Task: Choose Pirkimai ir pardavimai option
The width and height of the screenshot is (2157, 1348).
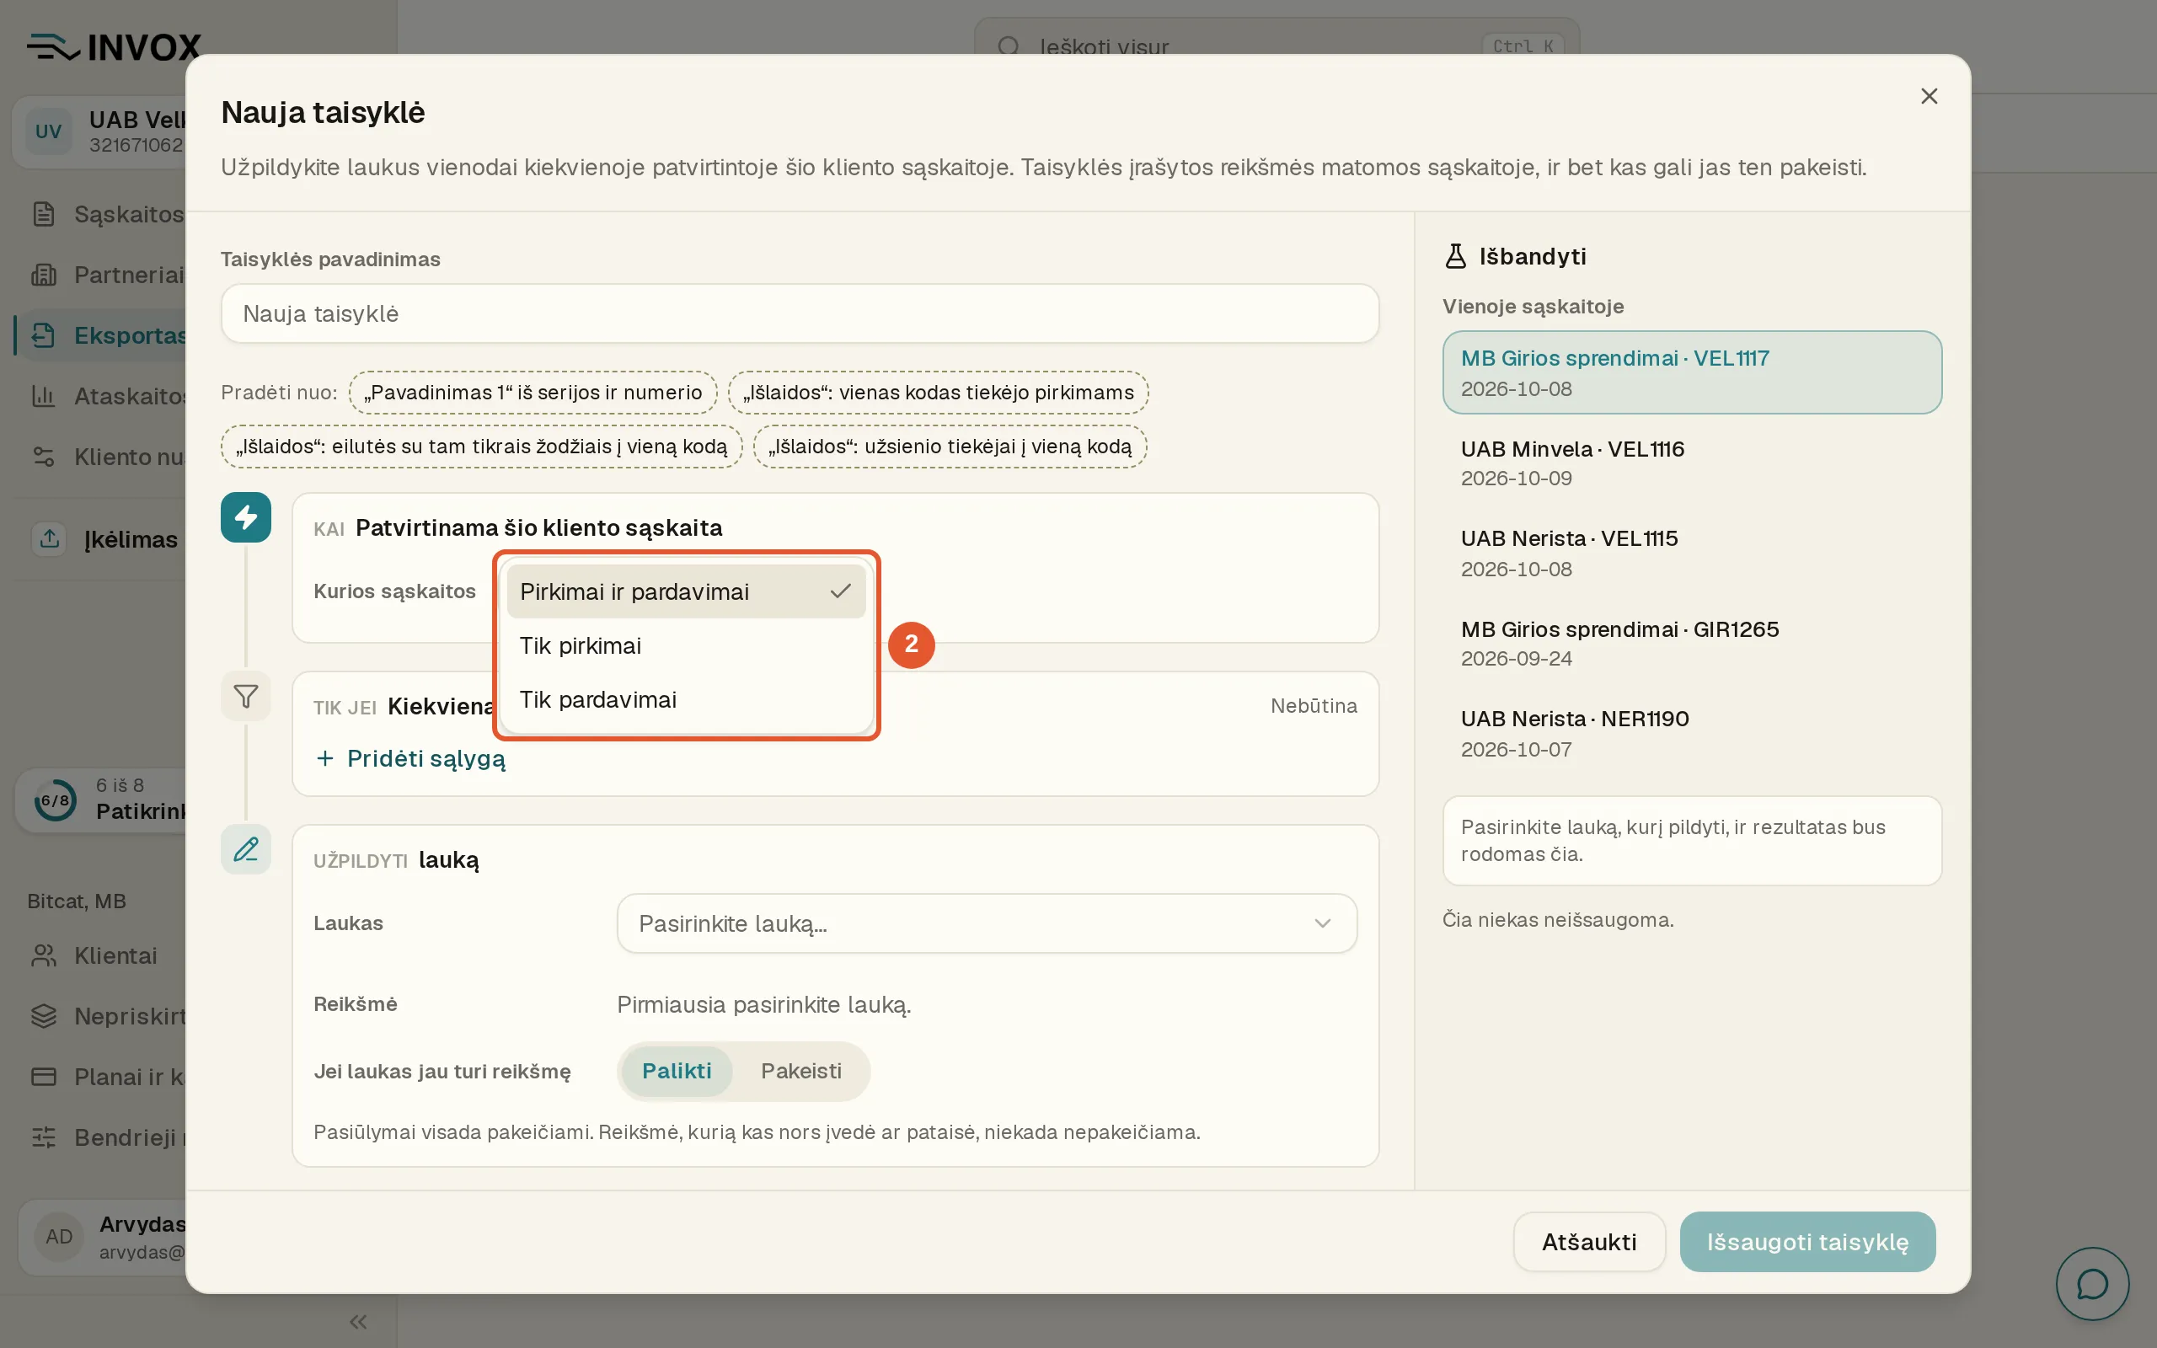Action: (x=685, y=591)
